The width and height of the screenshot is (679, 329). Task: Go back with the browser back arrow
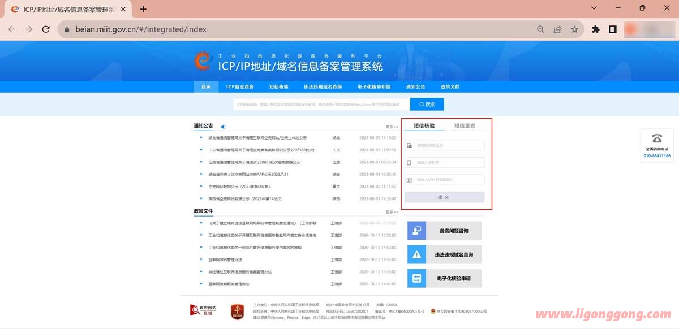click(12, 29)
